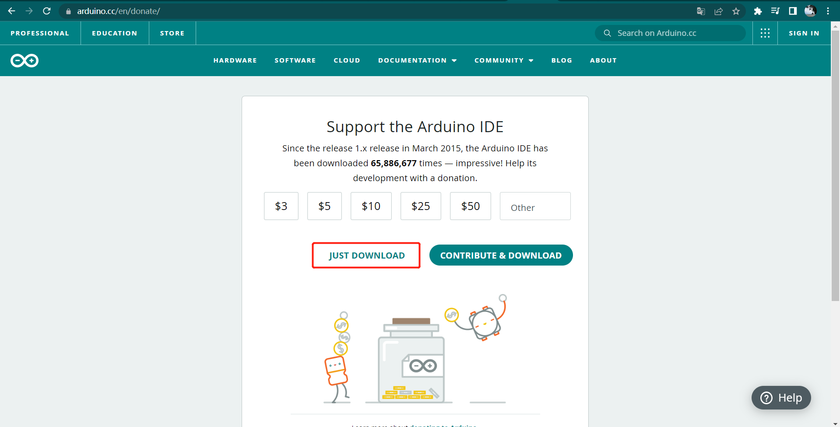The image size is (840, 427).
Task: Toggle the browser side panel icon
Action: [793, 11]
